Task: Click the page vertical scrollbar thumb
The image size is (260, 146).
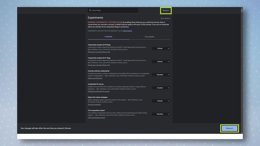Action: [x=242, y=11]
